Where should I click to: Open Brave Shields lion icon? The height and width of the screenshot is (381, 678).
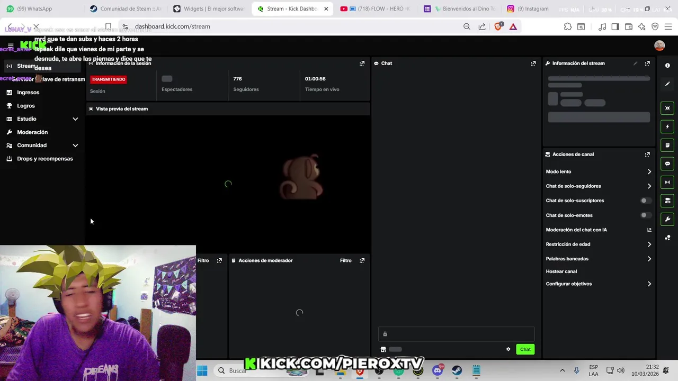[498, 26]
